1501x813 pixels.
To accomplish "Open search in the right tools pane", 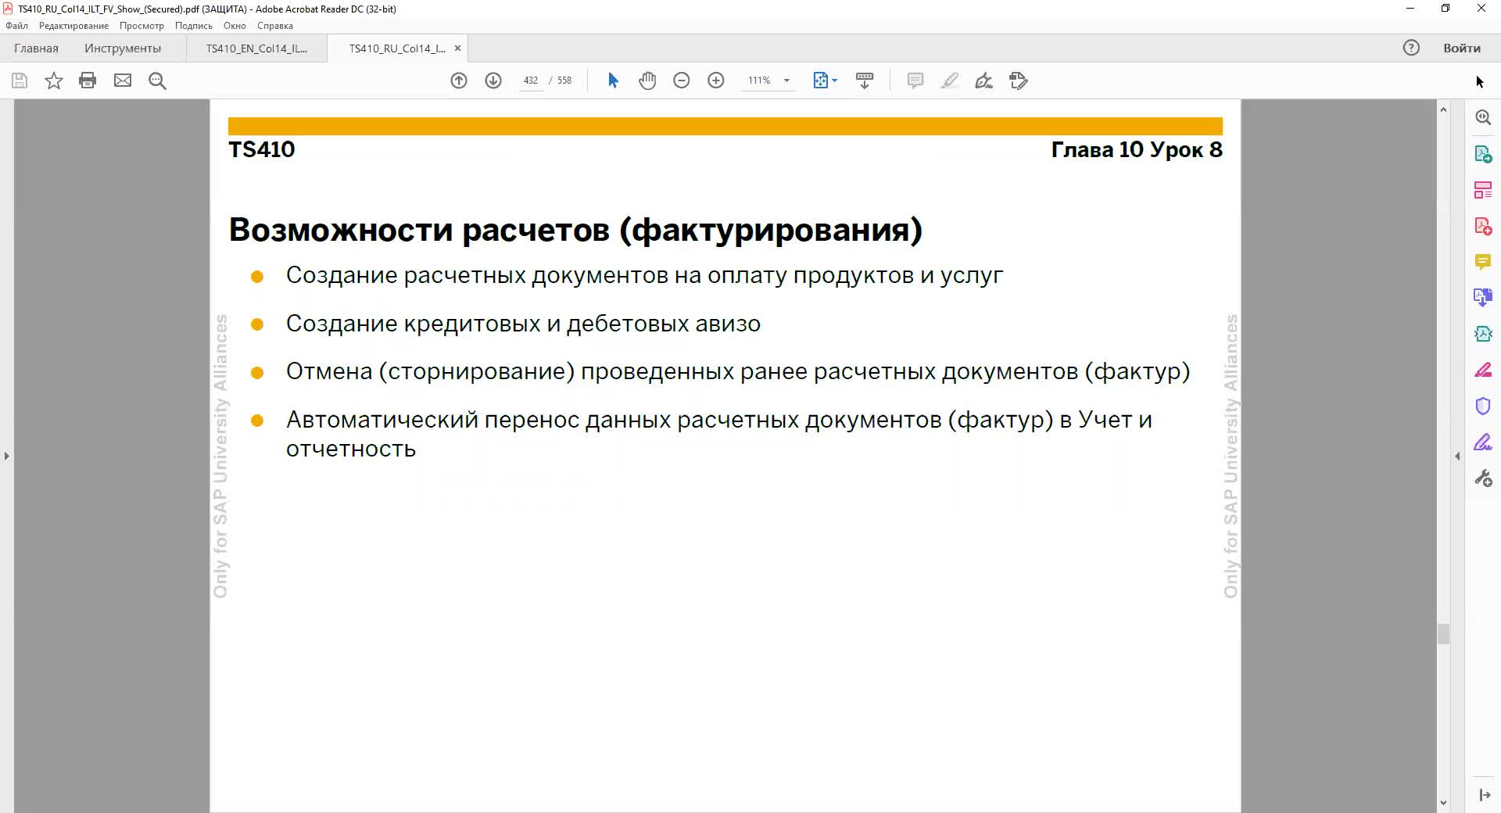I will 1483,117.
